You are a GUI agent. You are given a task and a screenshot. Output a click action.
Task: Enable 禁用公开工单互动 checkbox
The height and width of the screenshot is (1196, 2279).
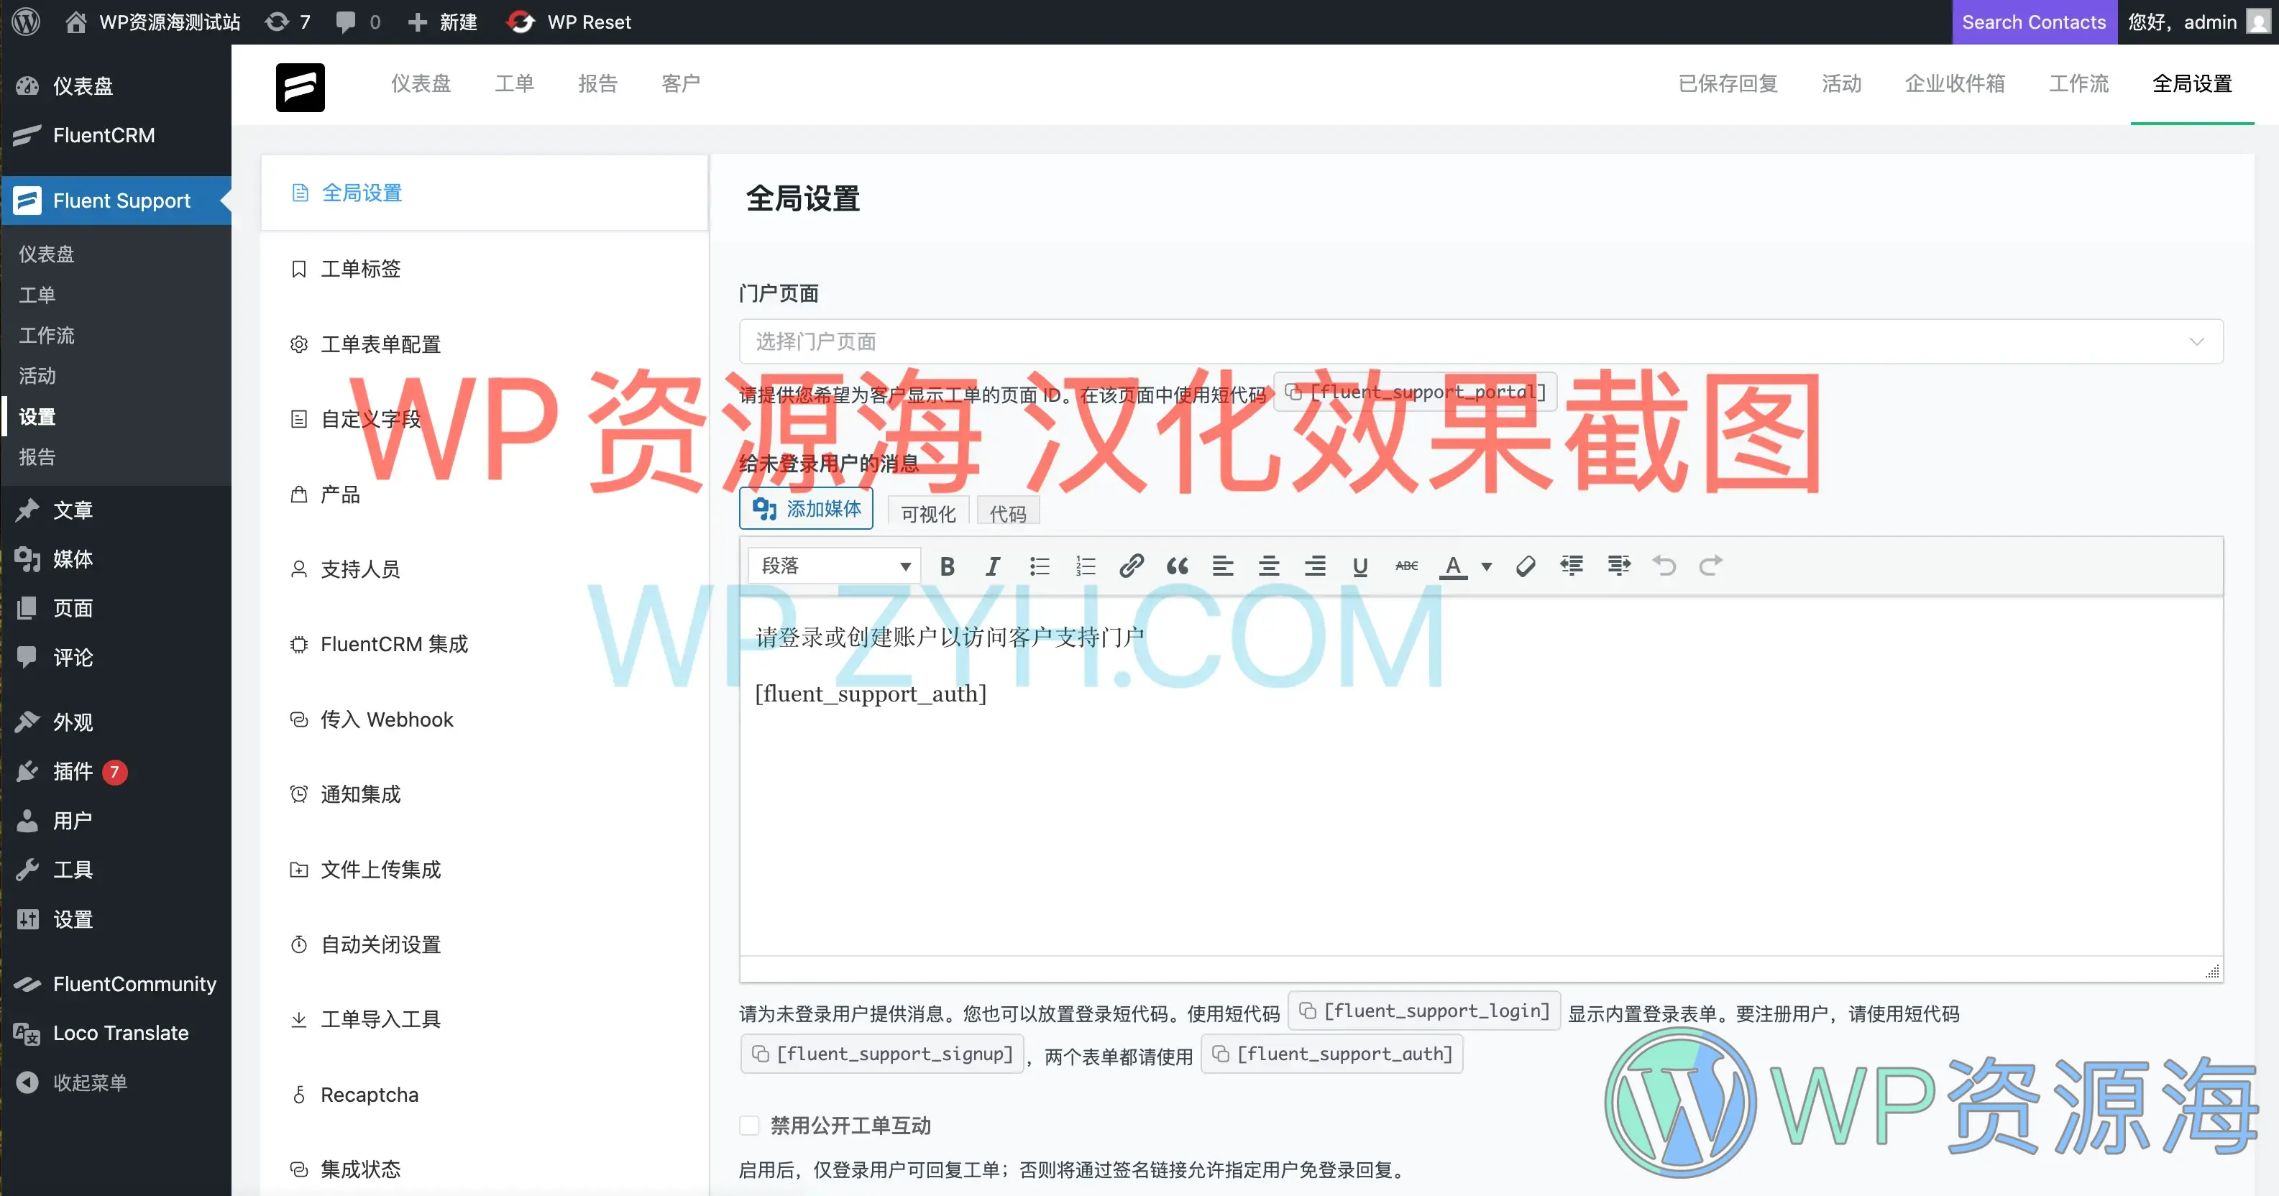tap(749, 1126)
